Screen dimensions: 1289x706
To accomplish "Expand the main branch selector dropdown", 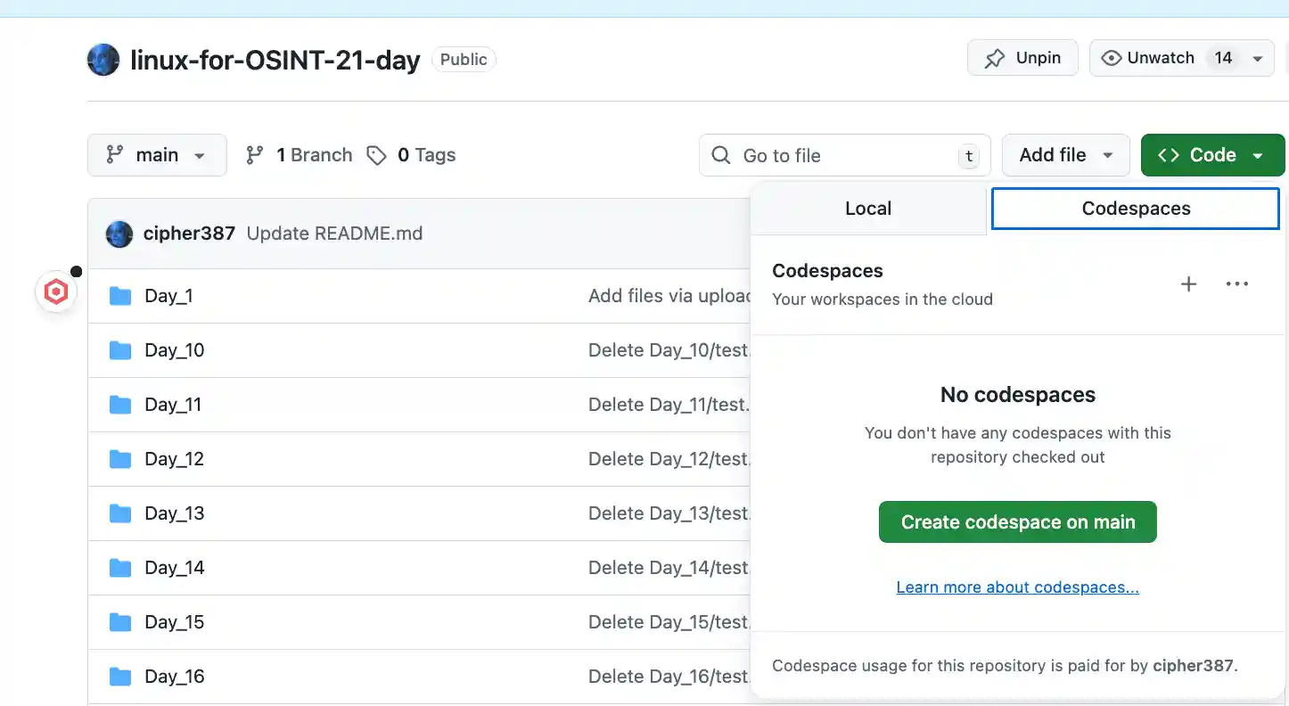I will coord(157,155).
